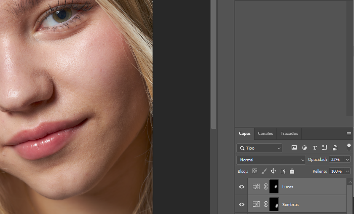Hide the Sombras layer
This screenshot has height=214, width=354.
[241, 204]
